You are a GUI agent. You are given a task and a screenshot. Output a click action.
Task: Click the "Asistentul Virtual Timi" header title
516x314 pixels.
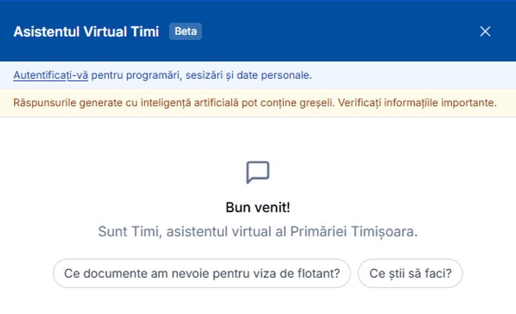point(86,32)
